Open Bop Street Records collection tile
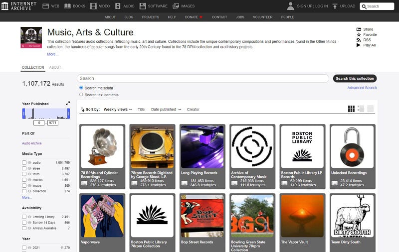The image size is (399, 252). tap(202, 223)
